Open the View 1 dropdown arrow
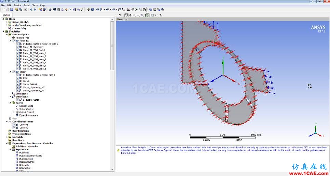Image resolution: width=330 pixels, height=176 pixels. coord(127,20)
